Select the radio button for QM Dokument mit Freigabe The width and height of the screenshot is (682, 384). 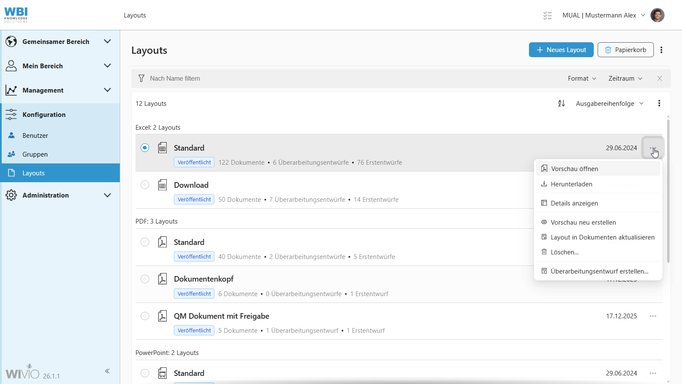pyautogui.click(x=145, y=316)
